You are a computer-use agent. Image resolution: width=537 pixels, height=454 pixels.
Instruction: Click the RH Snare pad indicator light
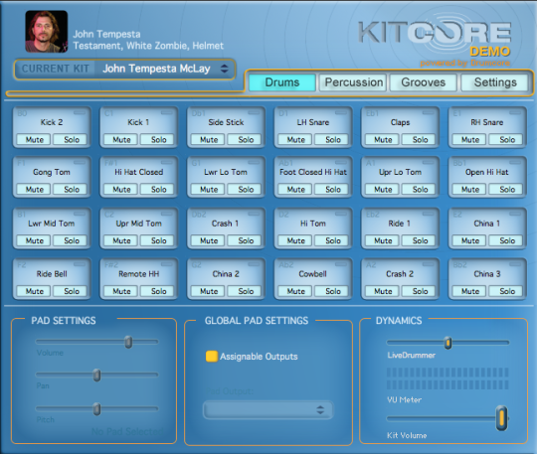click(515, 112)
